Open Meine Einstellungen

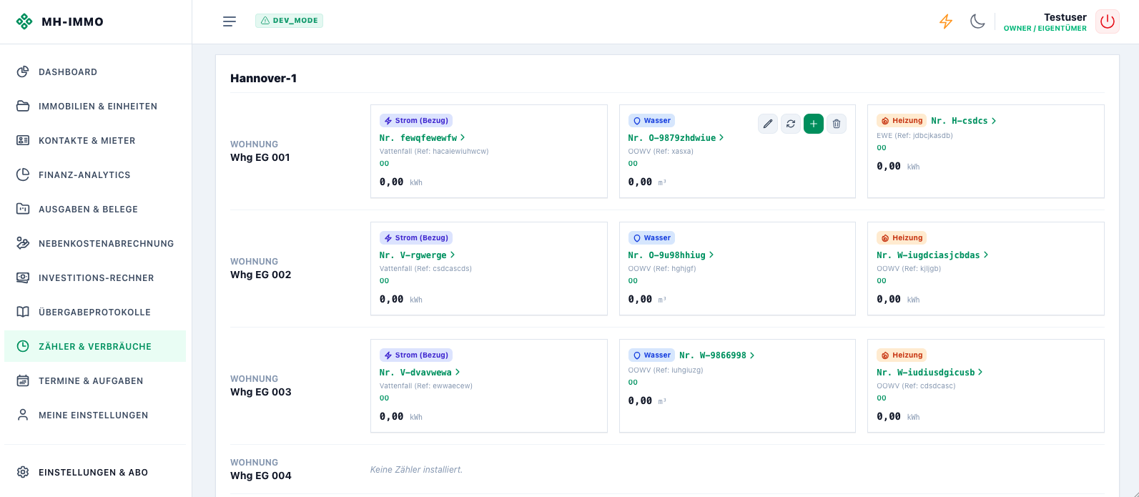coord(95,415)
